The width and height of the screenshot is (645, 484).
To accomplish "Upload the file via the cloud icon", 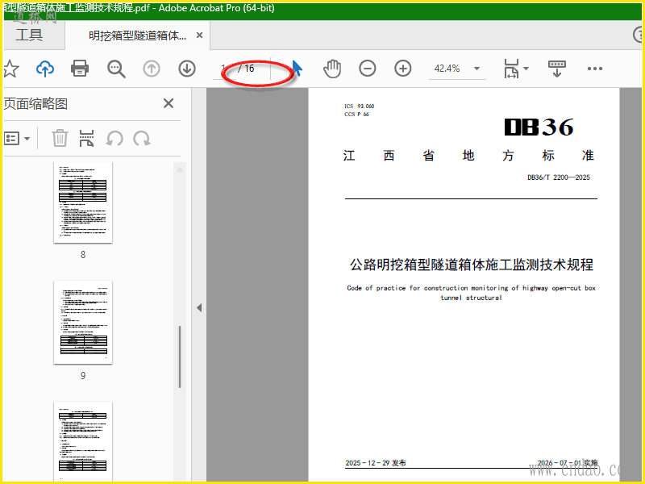I will [45, 69].
